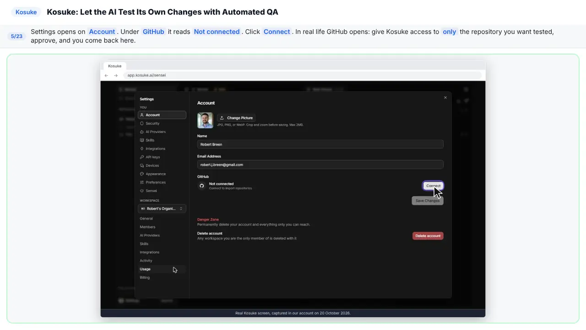
Task: Click the Not connected status in the dialog
Action: point(221,184)
